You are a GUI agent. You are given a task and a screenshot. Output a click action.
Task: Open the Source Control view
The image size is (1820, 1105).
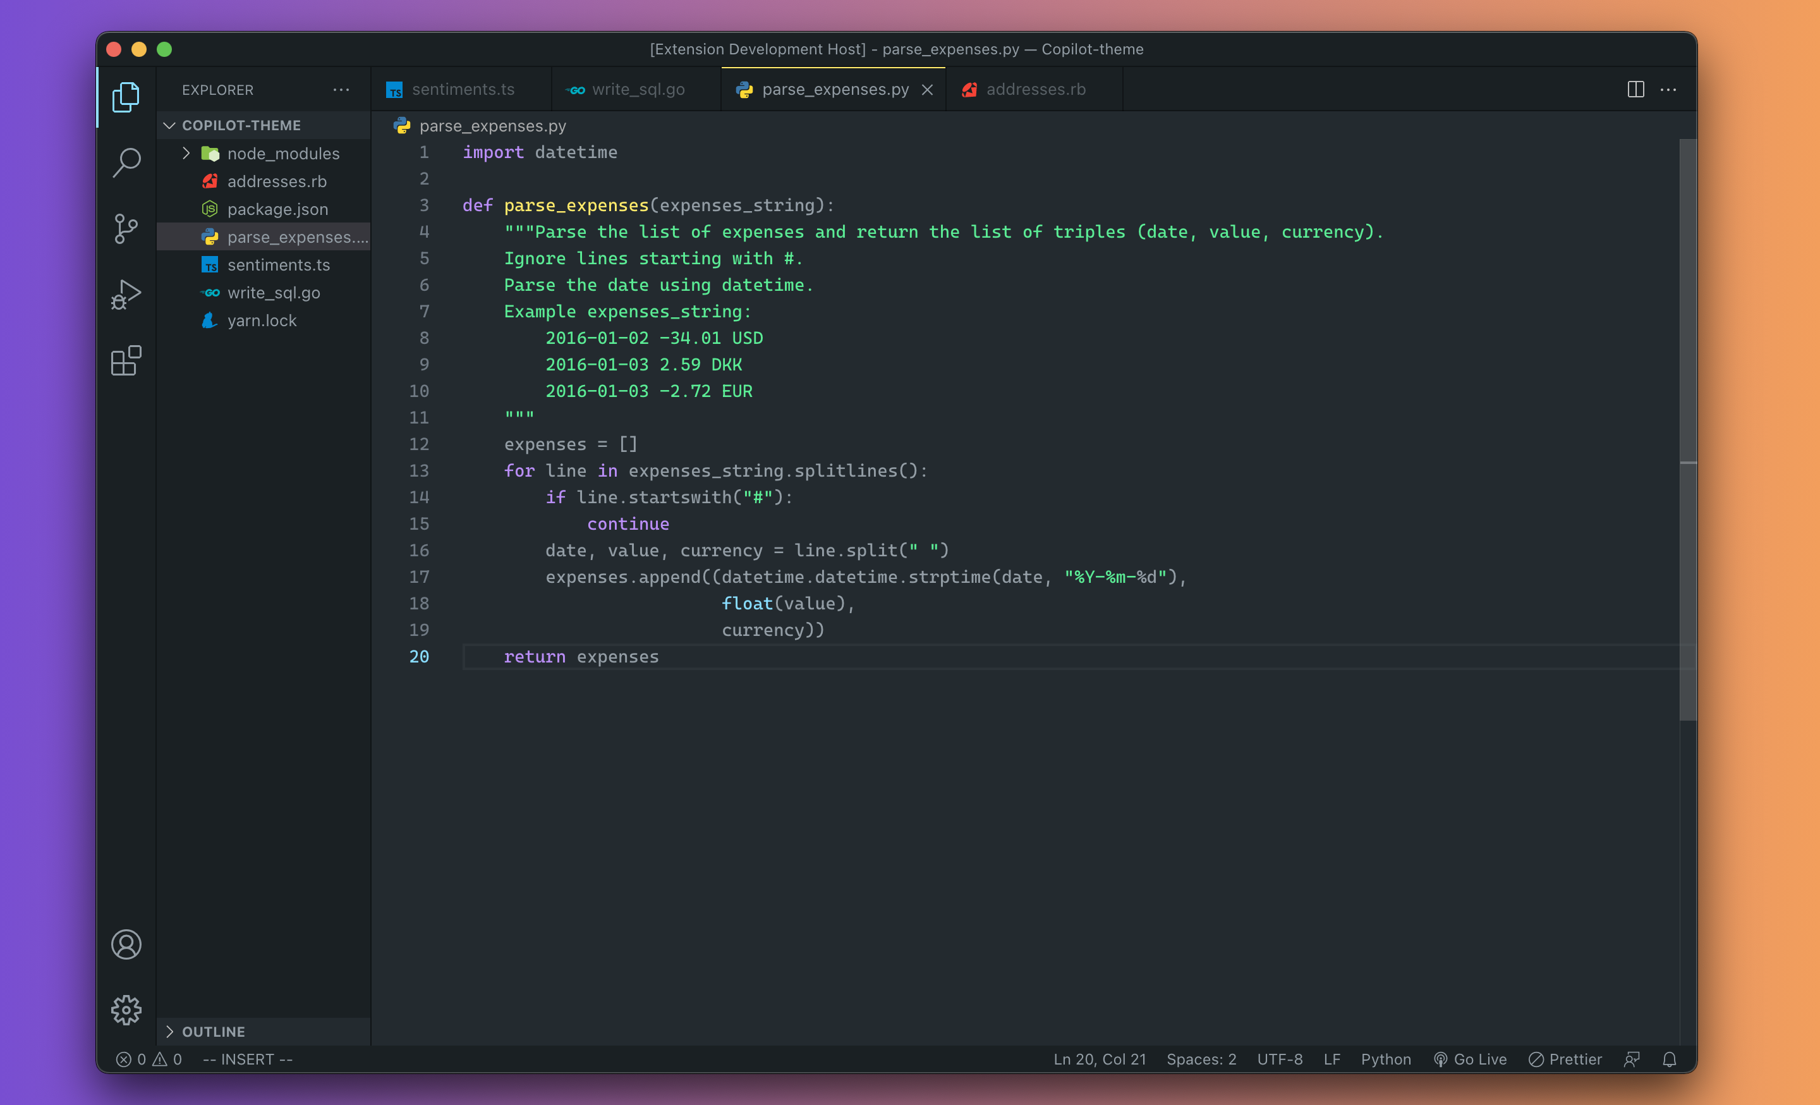[126, 228]
